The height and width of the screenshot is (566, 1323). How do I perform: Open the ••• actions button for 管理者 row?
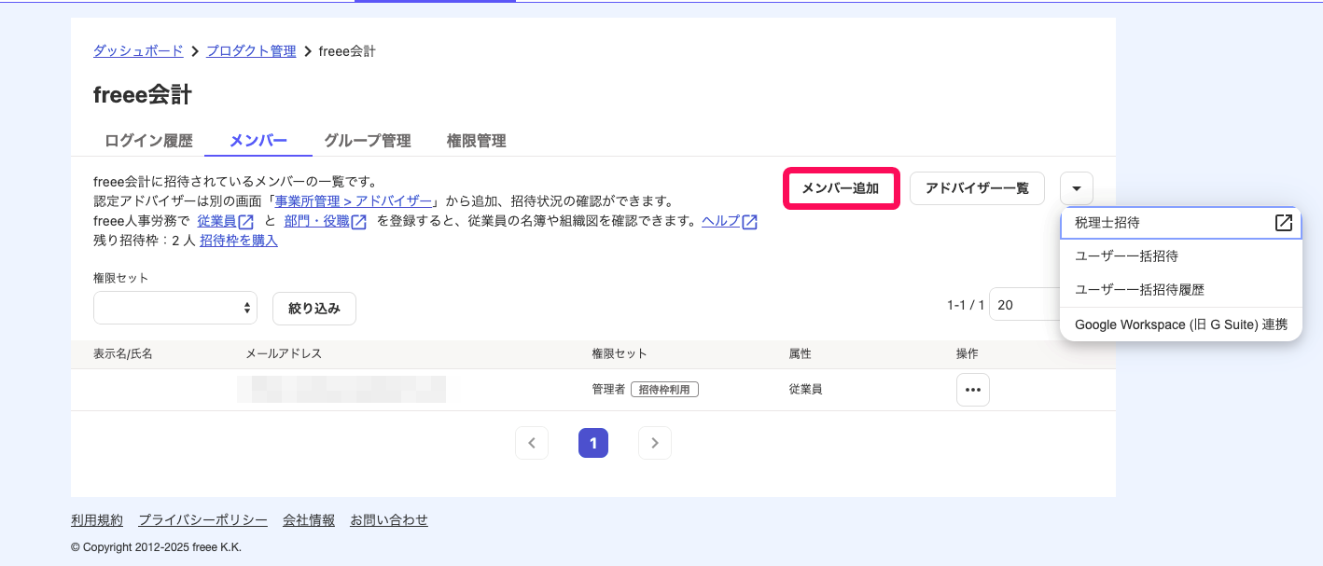(x=973, y=390)
